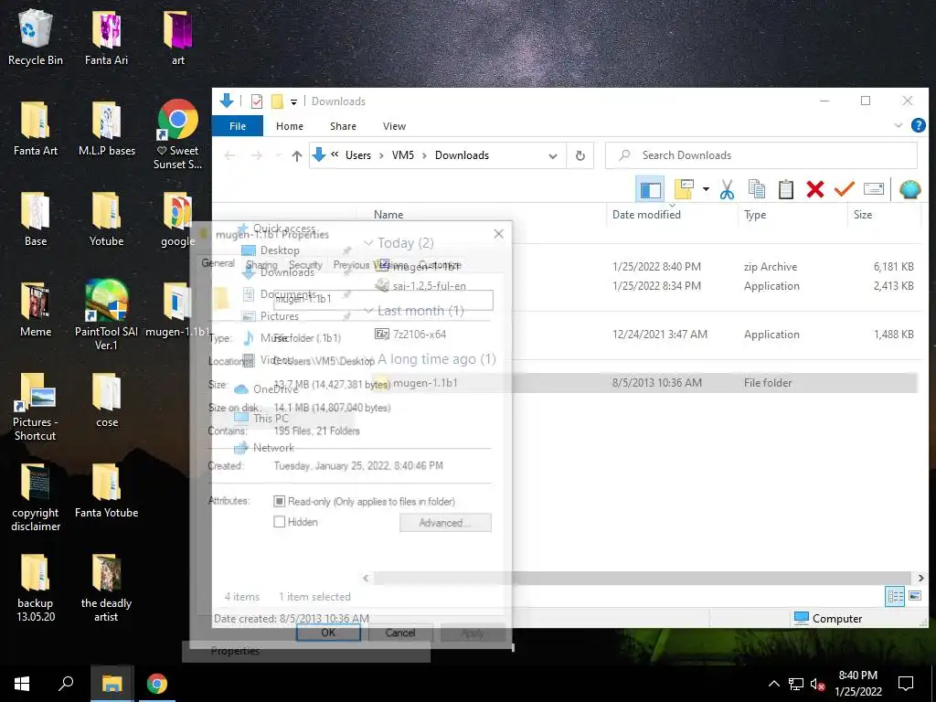936x702 pixels.
Task: Expand the address bar history dropdown
Action: pos(553,155)
